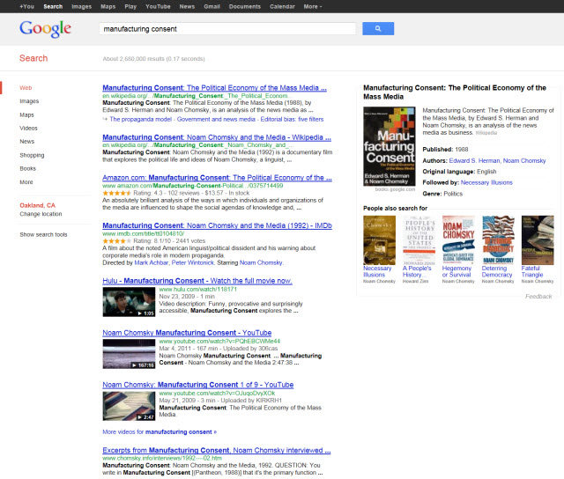Open News in the top bar
The height and width of the screenshot is (479, 564).
point(187,6)
